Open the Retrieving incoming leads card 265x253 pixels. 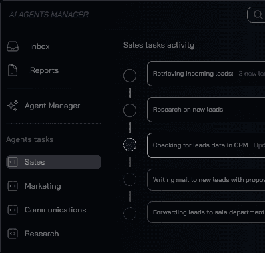[206, 74]
